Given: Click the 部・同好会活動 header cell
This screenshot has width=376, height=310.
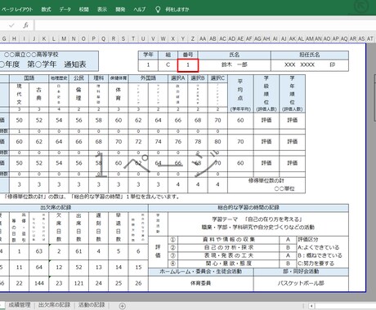Looking at the screenshot, I should click(301, 272).
